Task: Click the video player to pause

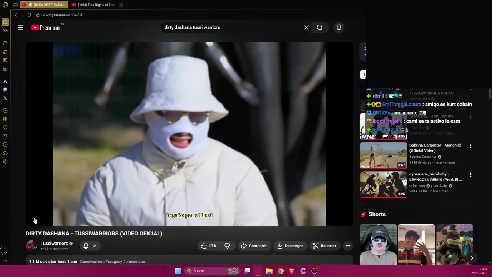Action: (x=189, y=134)
